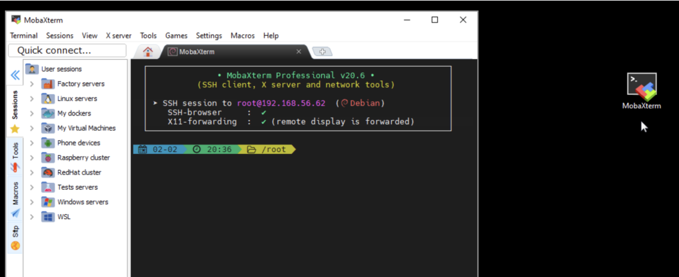The image size is (679, 277).
Task: Expand the Factory servers tree node
Action: (31, 84)
